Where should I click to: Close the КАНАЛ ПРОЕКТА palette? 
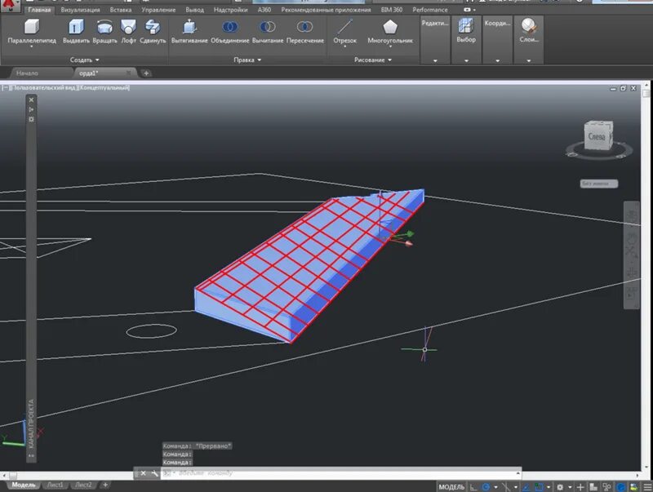pos(31,100)
